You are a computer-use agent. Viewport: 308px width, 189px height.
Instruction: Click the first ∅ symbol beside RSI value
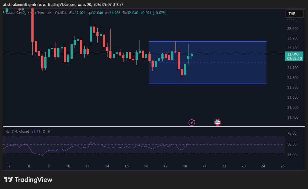coord(44,131)
